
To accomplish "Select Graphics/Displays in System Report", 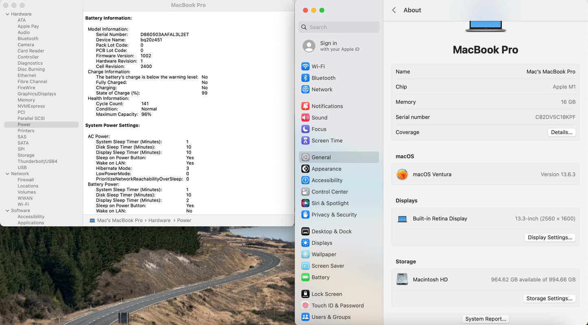I will tap(37, 94).
